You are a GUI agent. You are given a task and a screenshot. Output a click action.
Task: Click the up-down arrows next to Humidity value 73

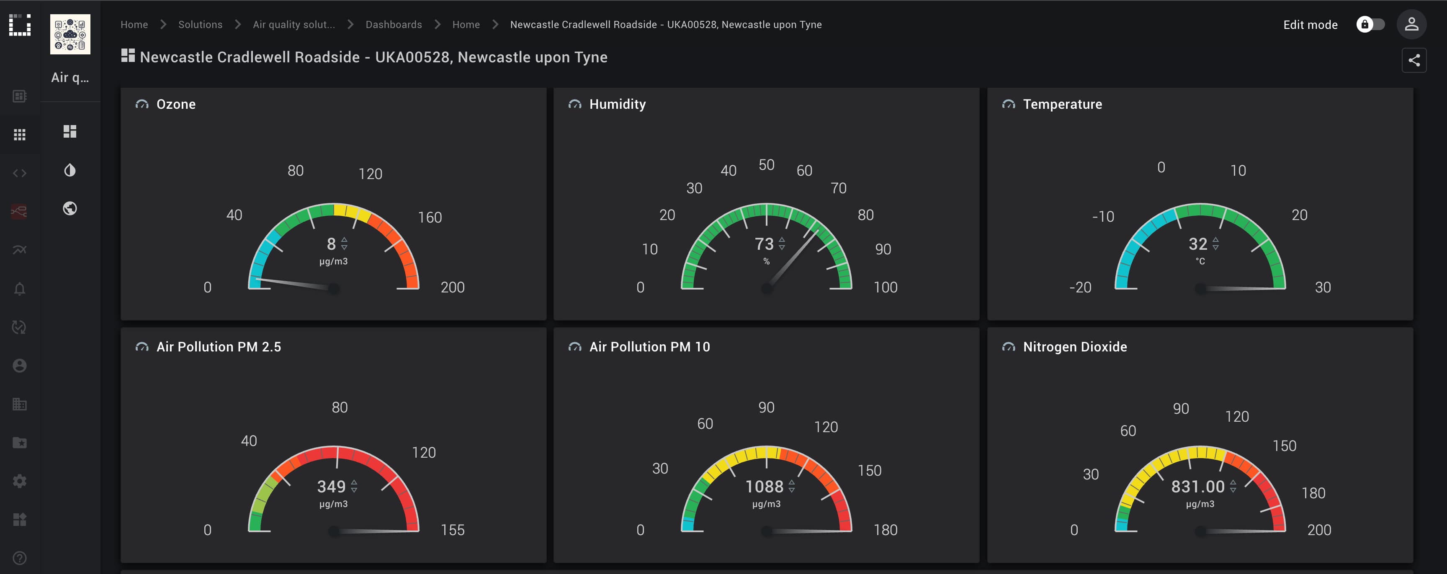point(782,243)
